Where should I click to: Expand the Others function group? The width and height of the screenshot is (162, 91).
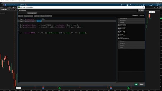coord(121,40)
